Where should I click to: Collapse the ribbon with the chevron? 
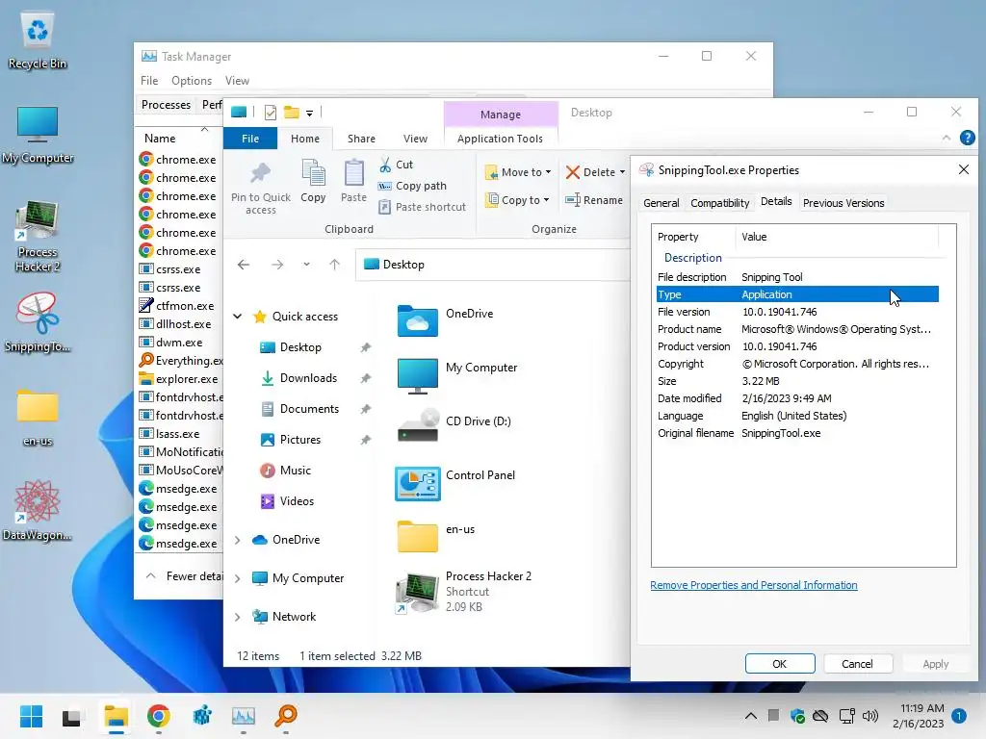947,138
